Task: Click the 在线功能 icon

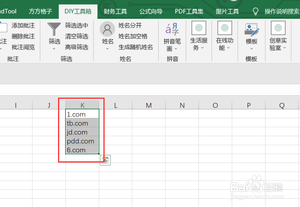Action: (x=225, y=28)
